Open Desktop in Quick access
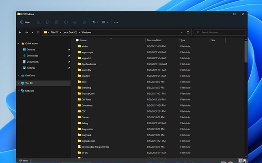 pyautogui.click(x=31, y=50)
